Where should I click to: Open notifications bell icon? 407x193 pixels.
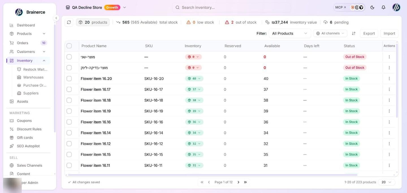(383, 8)
